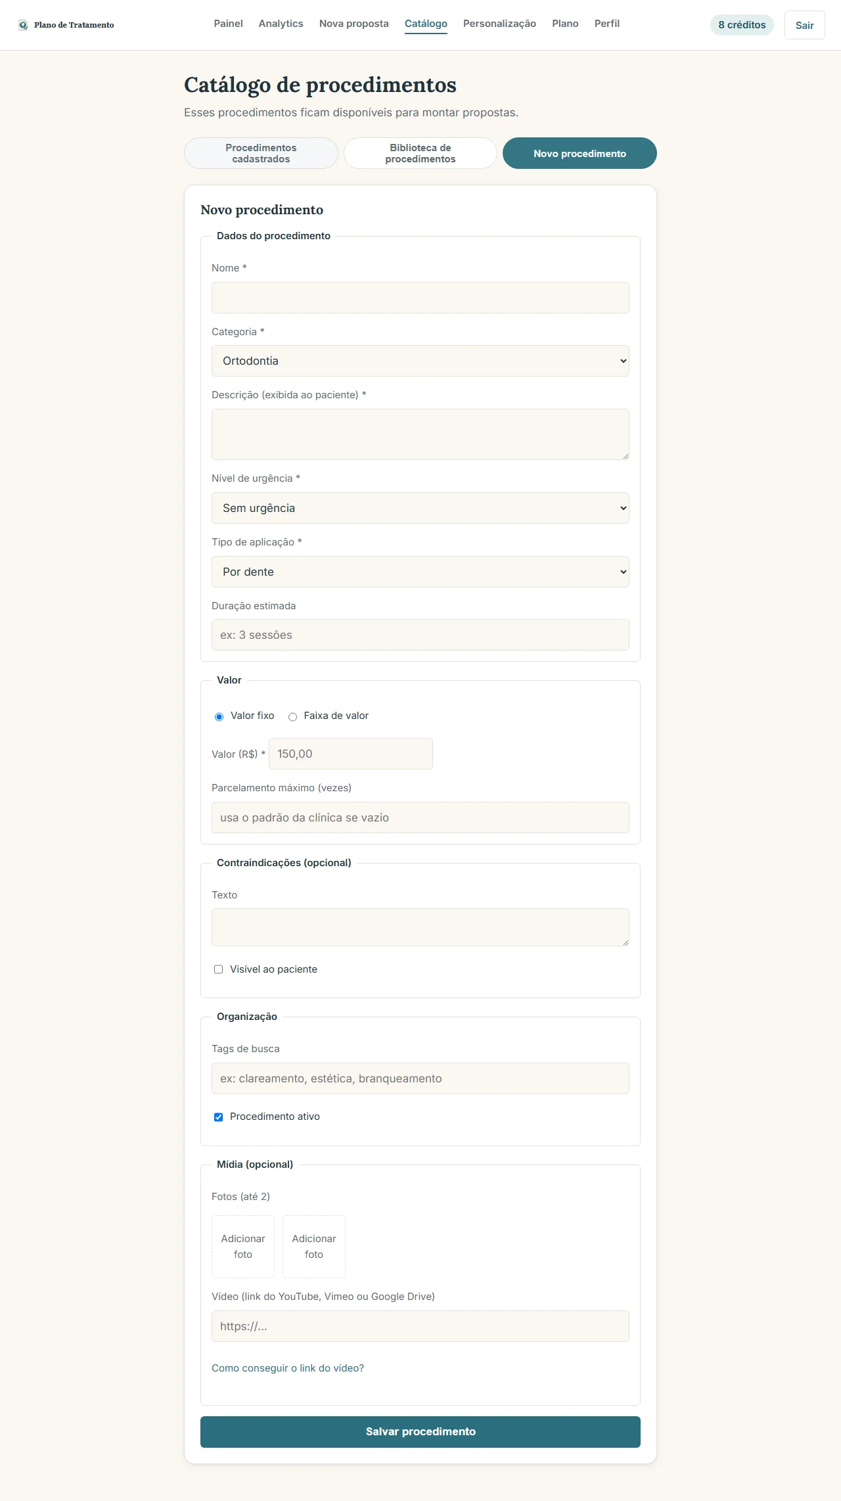The height and width of the screenshot is (1501, 841).
Task: Open the Tipo de aplicação dropdown
Action: tap(420, 572)
